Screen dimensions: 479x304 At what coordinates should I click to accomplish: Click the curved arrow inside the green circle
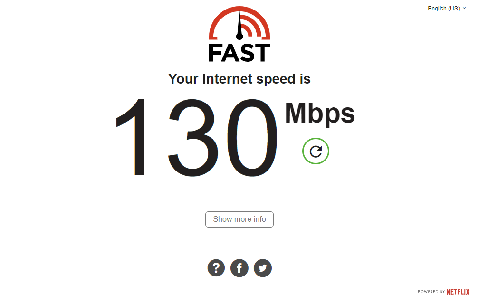(316, 152)
